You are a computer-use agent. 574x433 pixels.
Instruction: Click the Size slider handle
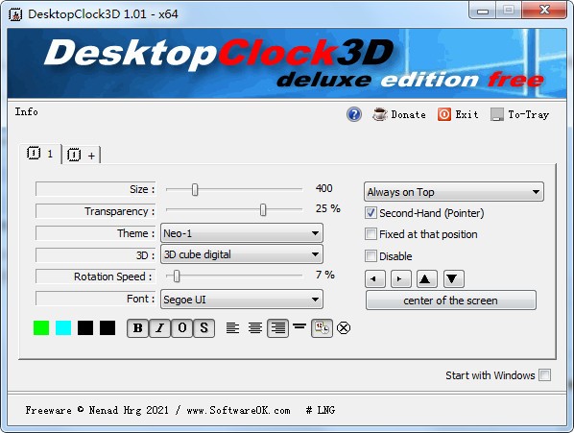tap(195, 189)
